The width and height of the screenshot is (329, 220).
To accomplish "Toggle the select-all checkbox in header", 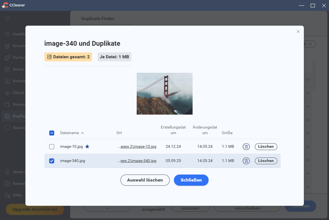I will pos(52,133).
